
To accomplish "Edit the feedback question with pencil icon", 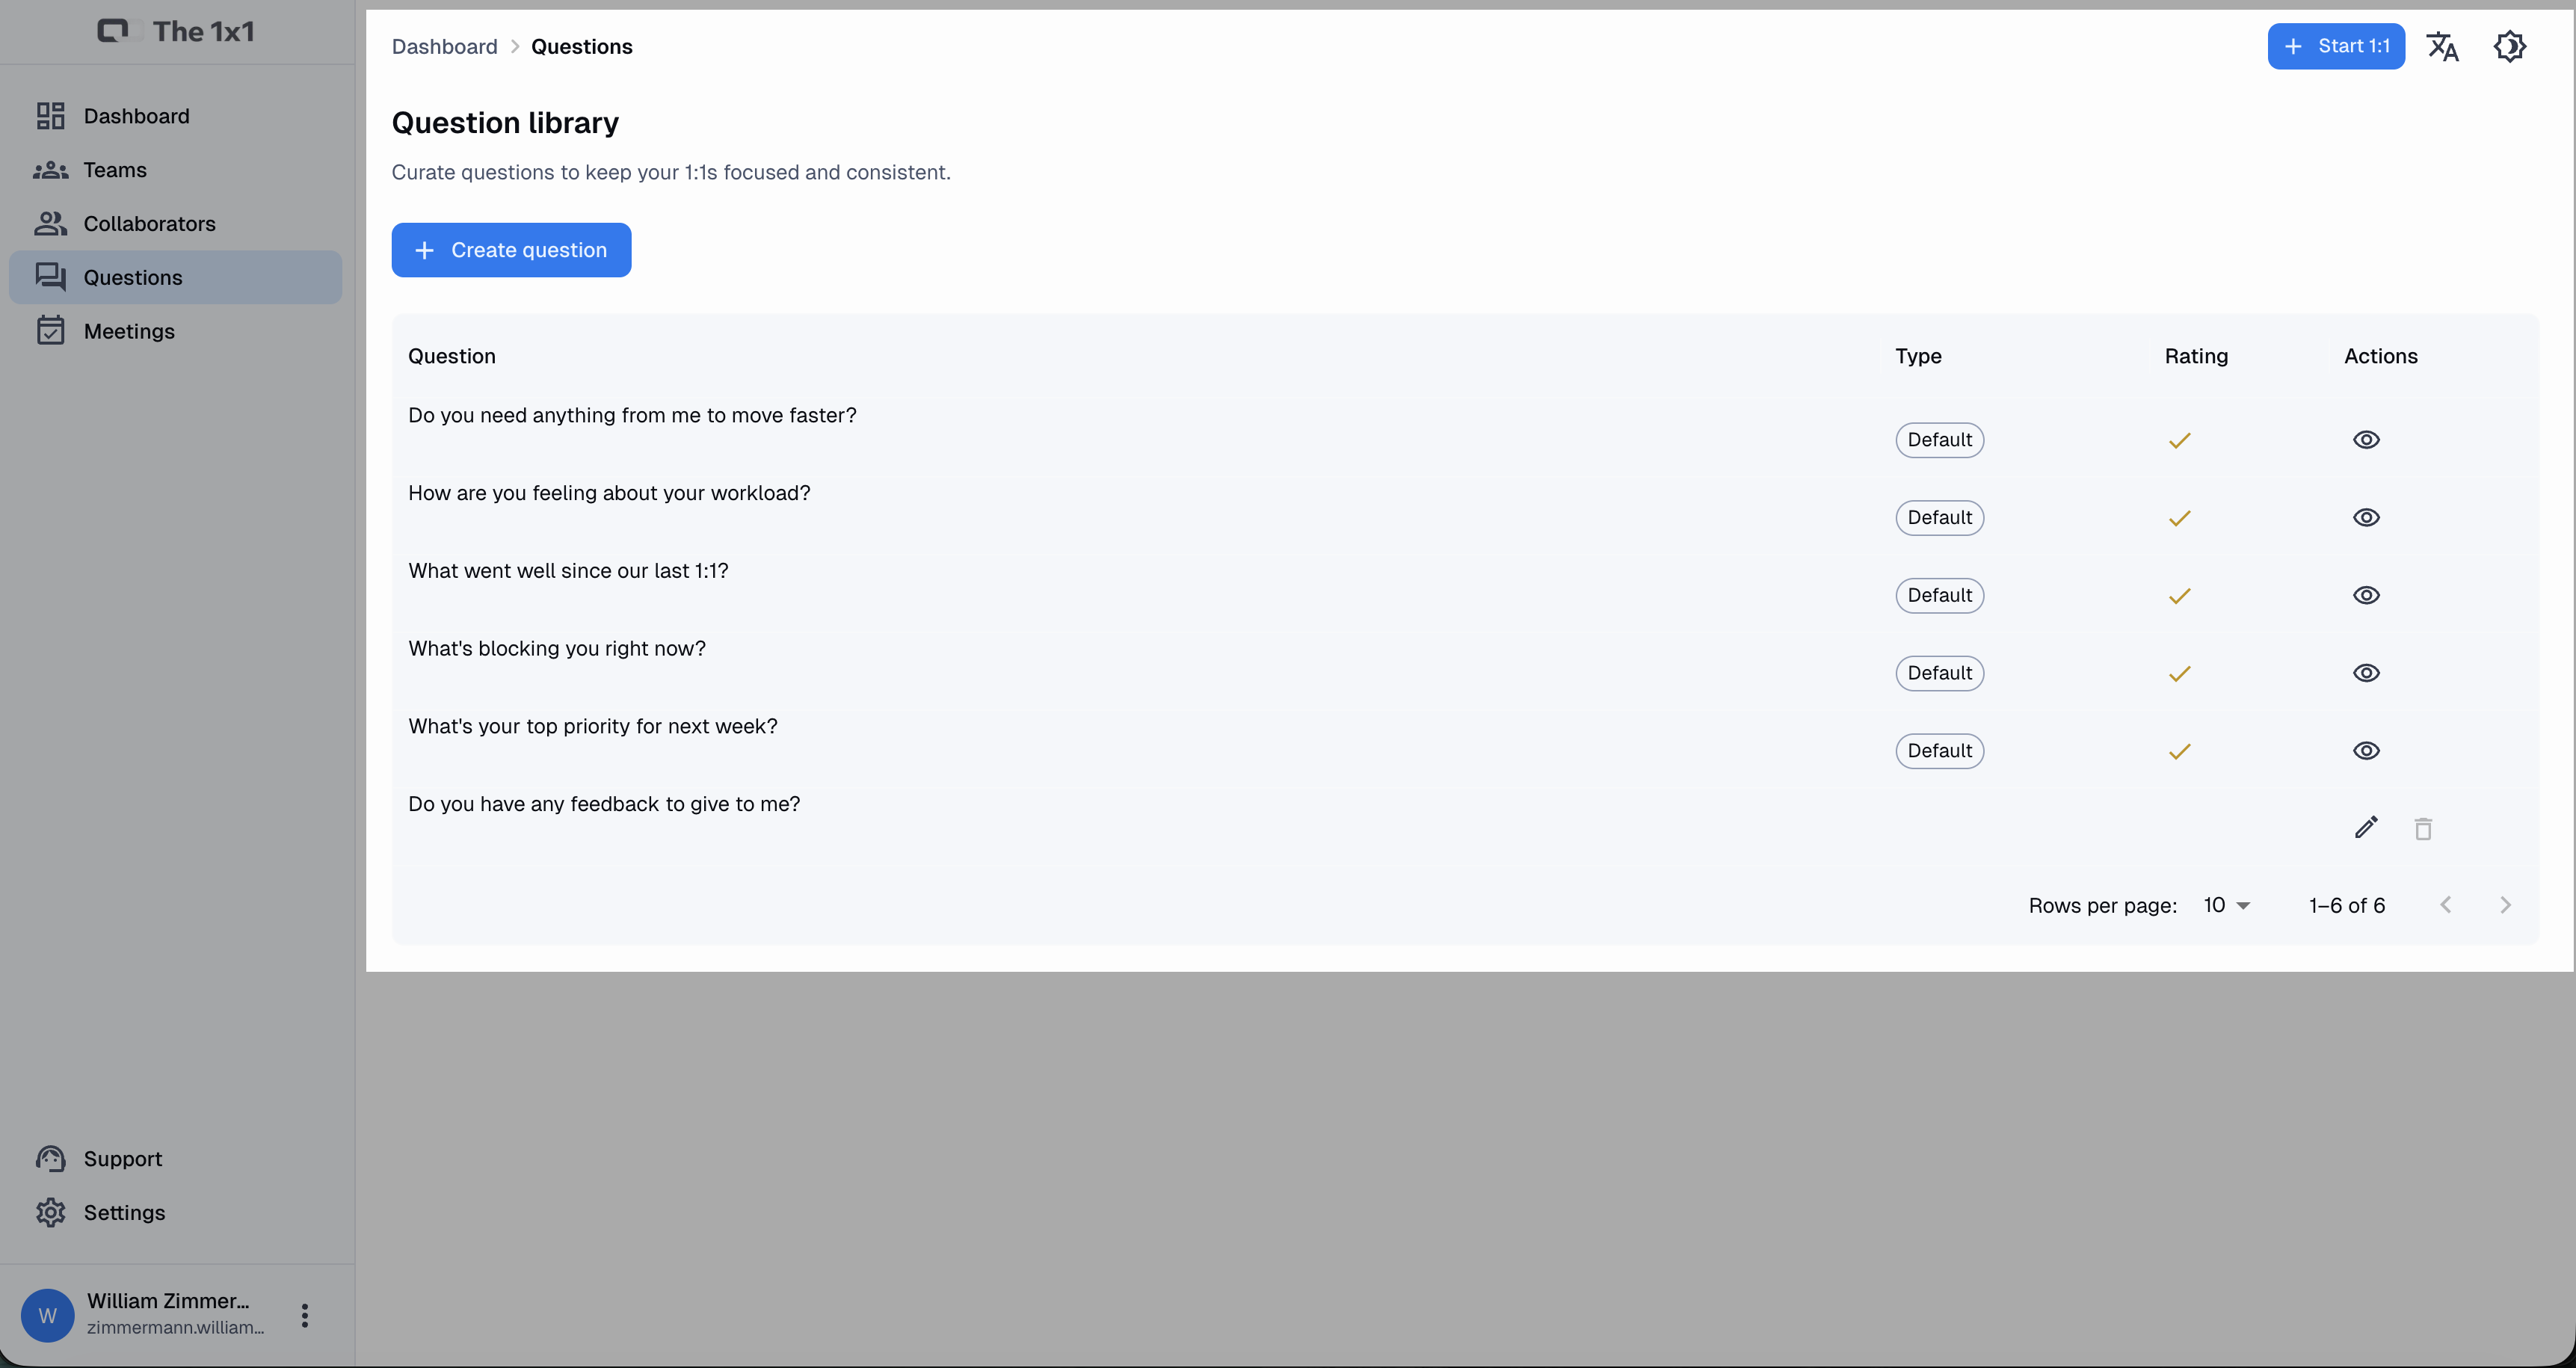I will (2365, 828).
